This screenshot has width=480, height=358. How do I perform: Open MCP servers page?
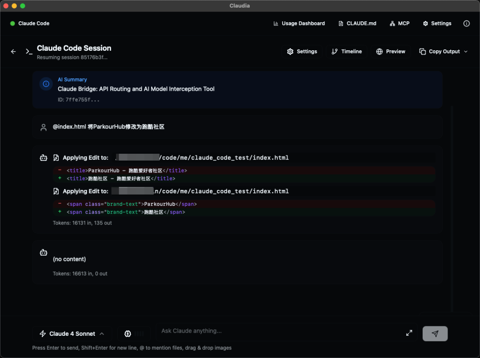coord(400,24)
